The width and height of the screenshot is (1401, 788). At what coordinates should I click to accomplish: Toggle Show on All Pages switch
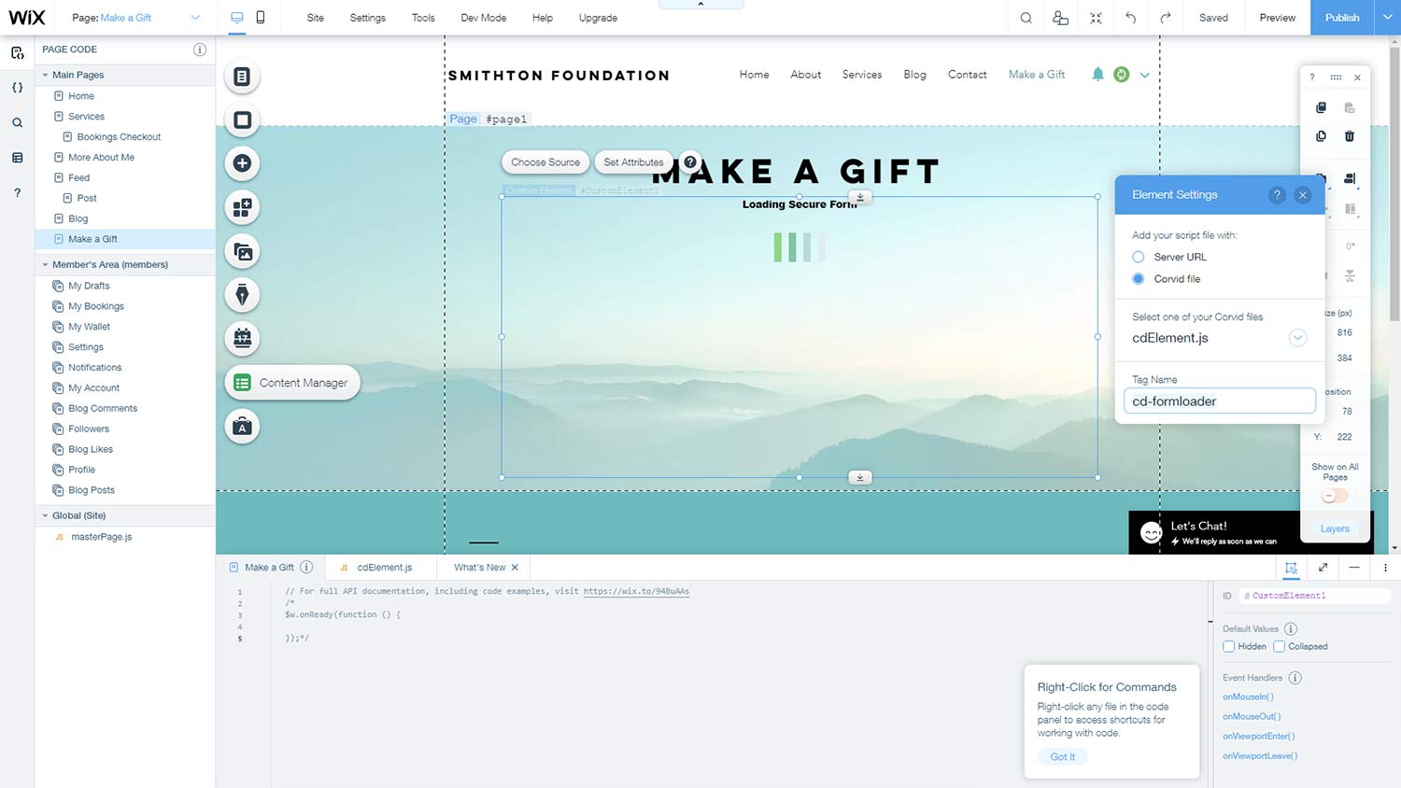click(x=1335, y=496)
